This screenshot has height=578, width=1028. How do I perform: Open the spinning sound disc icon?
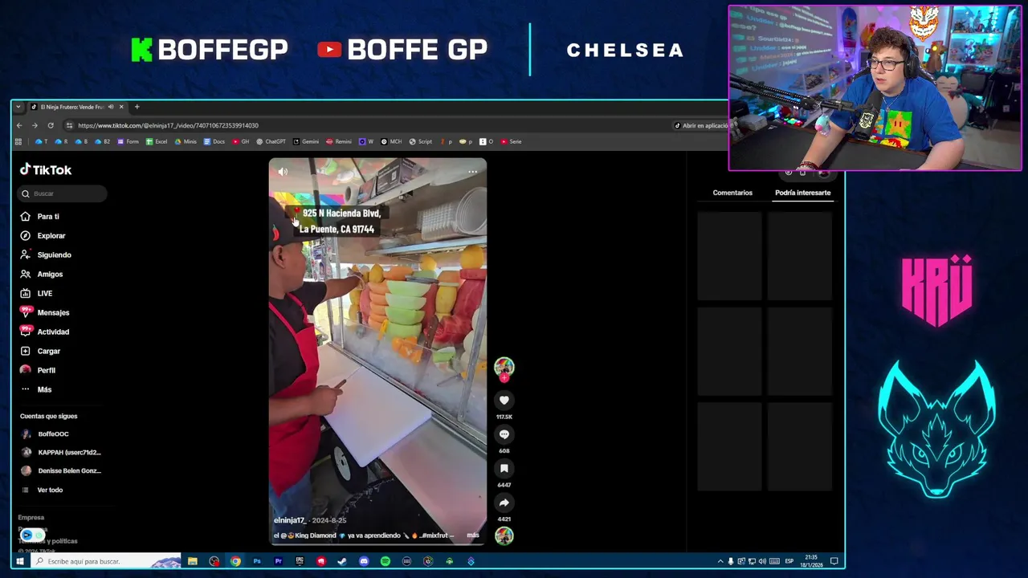[x=504, y=535]
